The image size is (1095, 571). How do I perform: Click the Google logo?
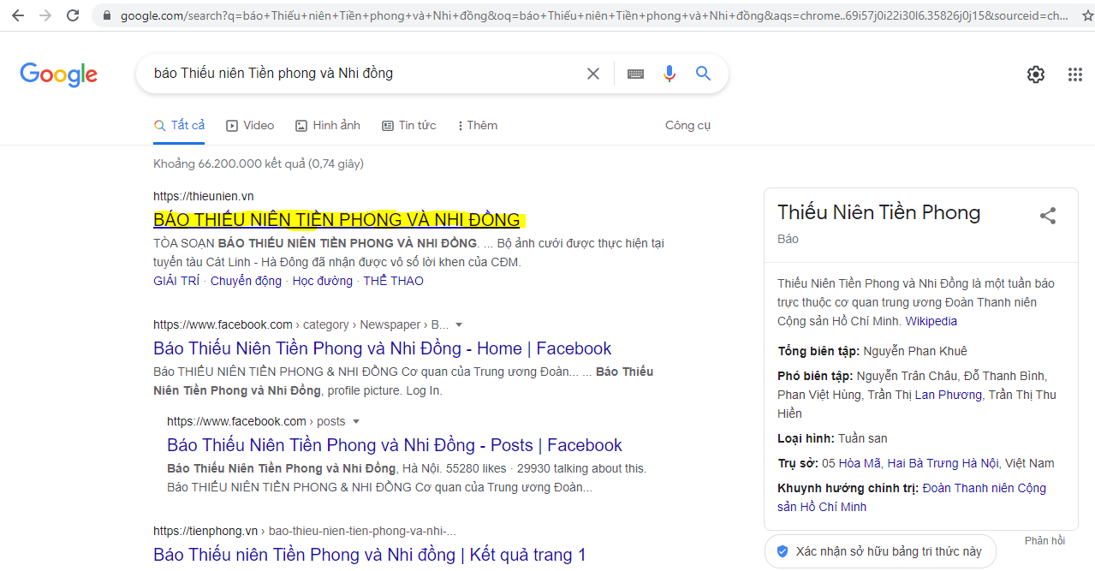pyautogui.click(x=58, y=74)
